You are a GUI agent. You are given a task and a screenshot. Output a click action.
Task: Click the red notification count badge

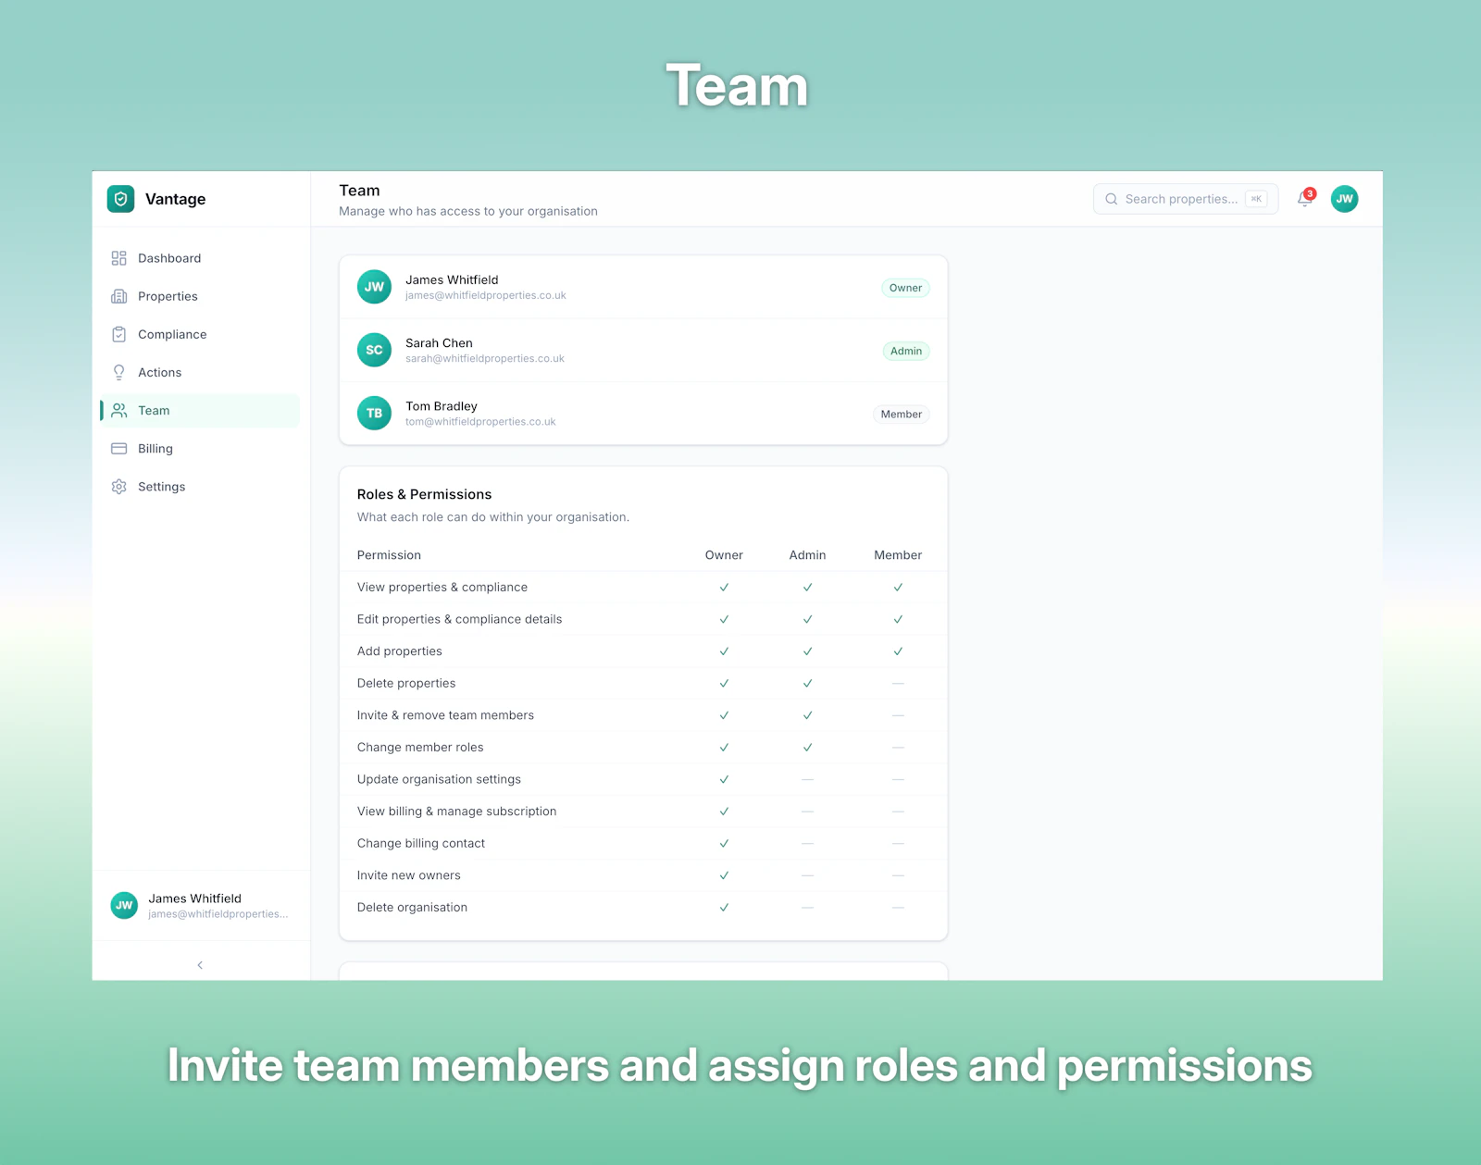(x=1310, y=193)
